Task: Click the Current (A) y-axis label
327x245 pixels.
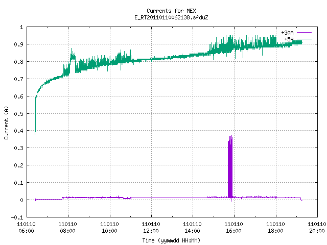Action: point(6,122)
